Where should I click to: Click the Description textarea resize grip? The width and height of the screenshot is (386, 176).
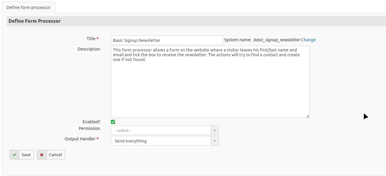(308, 116)
